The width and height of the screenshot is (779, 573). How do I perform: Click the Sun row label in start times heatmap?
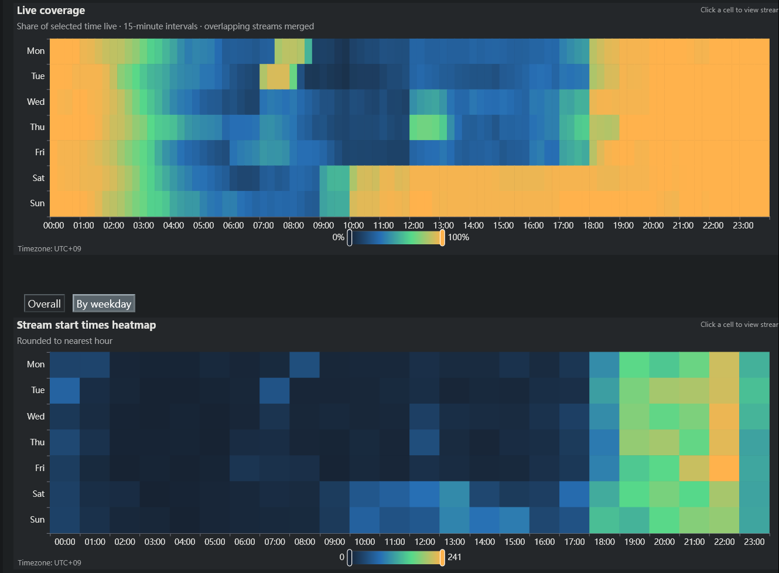click(37, 520)
